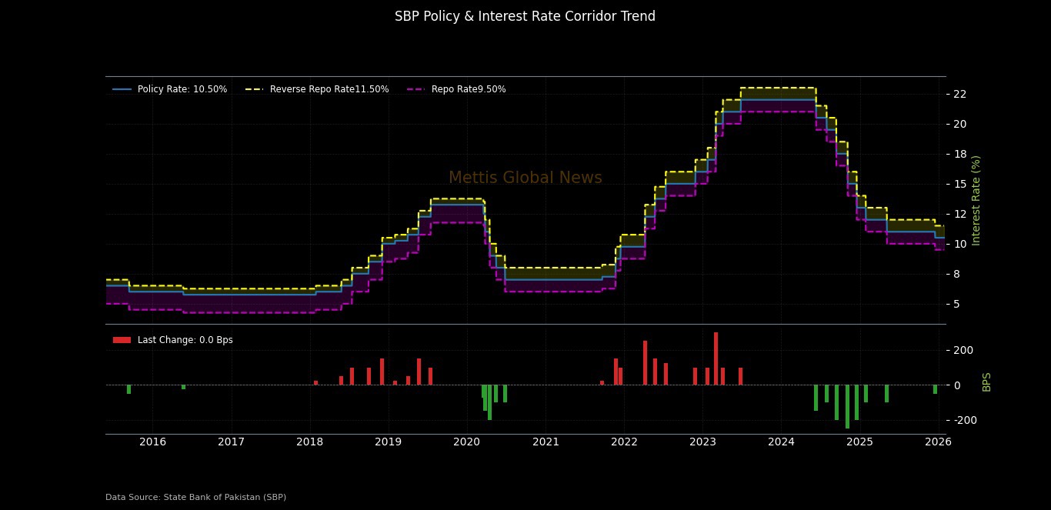Screen dimensions: 1051x510
Task: Click the Mettis Global News watermark
Action: point(525,178)
